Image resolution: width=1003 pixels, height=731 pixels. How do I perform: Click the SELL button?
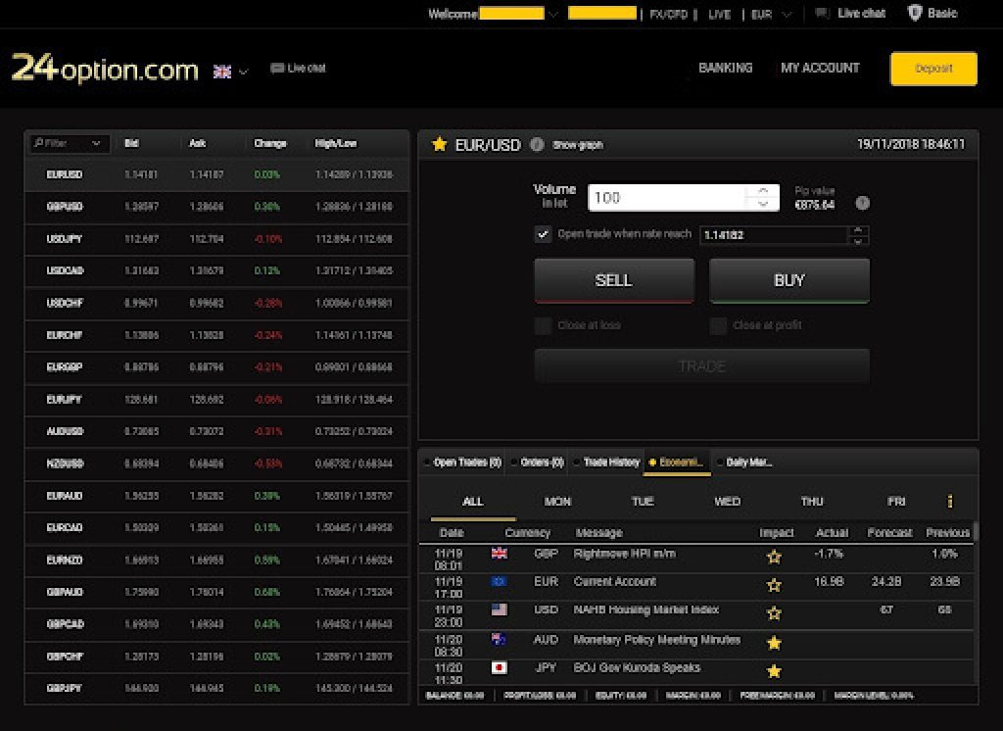click(614, 280)
